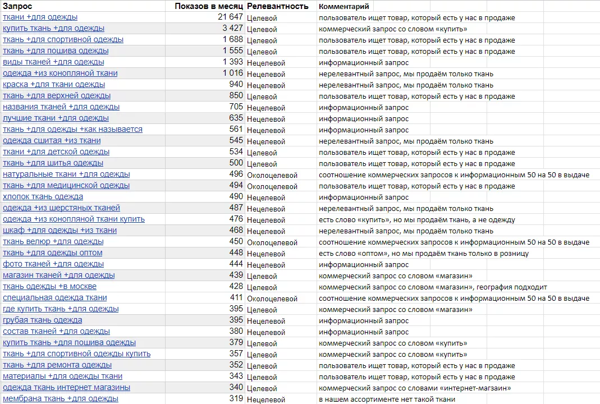Image resolution: width=600 pixels, height=404 pixels.
Task: Click the comment "в нашем ассортименте нет такой ткани"
Action: (387, 399)
